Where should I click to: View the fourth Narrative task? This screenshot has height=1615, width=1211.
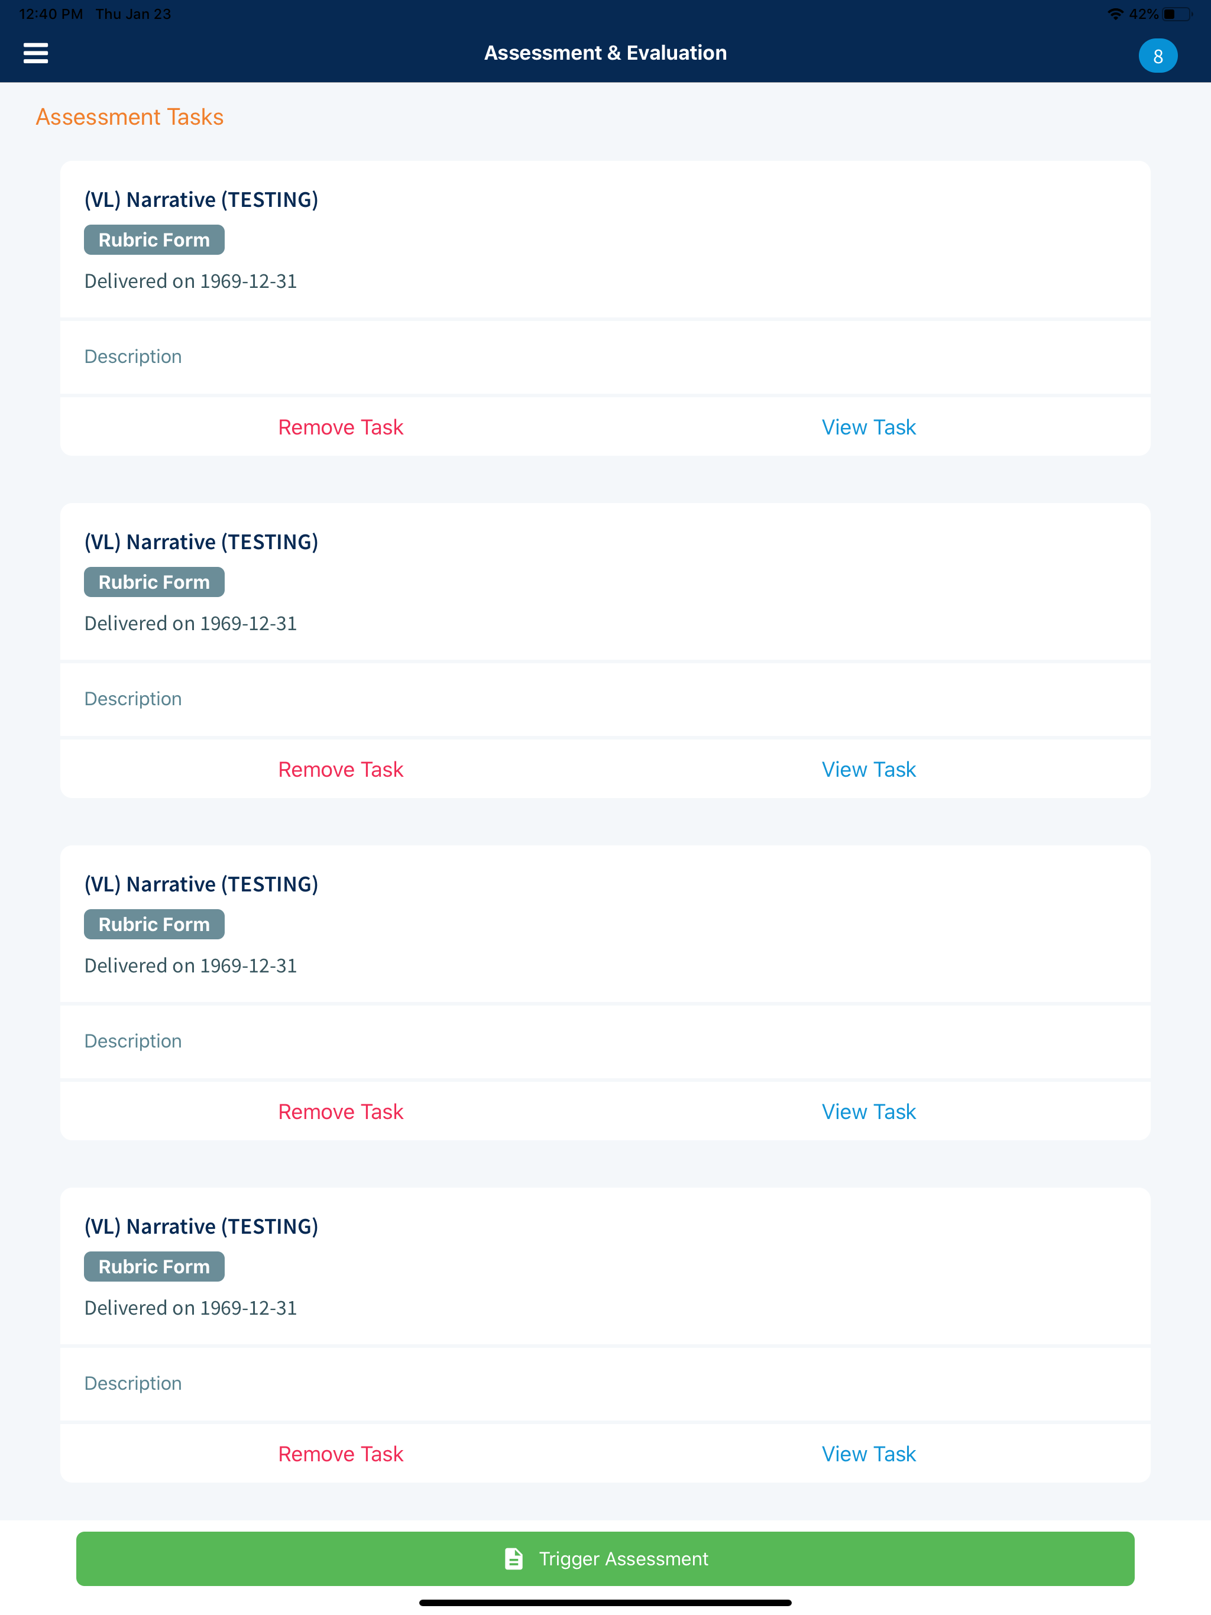(x=869, y=1454)
